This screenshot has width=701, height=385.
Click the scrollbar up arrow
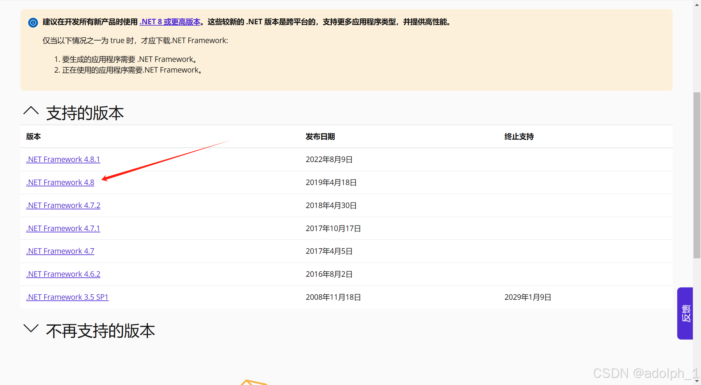click(x=697, y=5)
